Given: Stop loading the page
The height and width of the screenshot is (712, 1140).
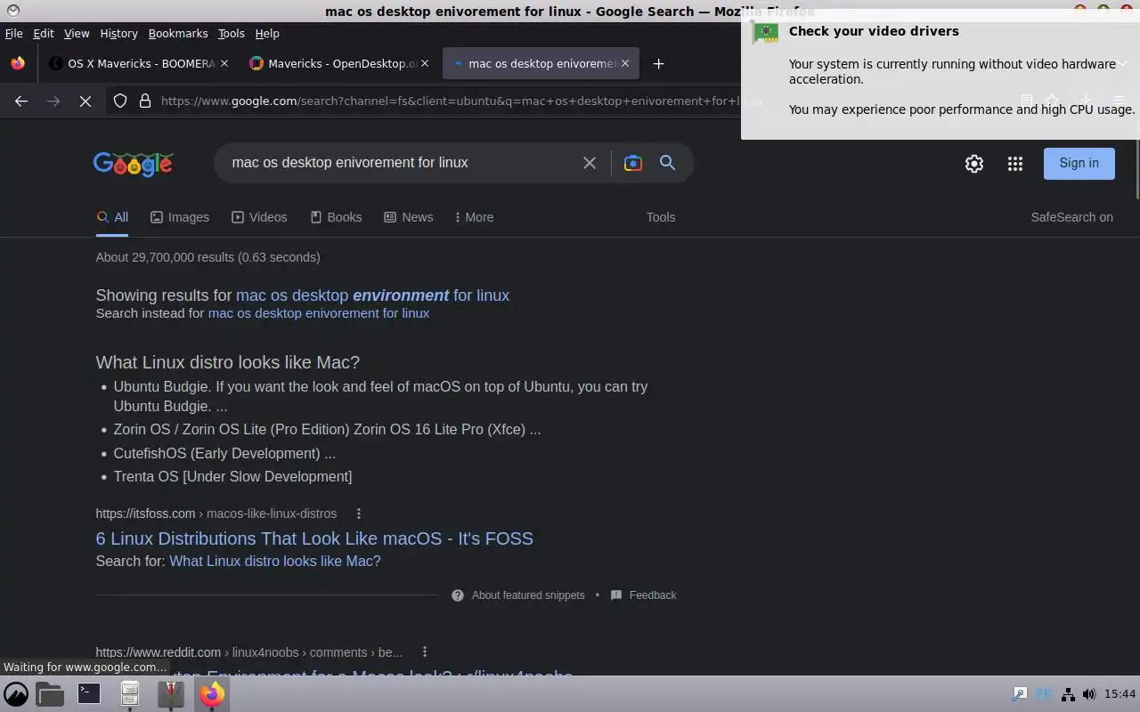Looking at the screenshot, I should tap(85, 101).
